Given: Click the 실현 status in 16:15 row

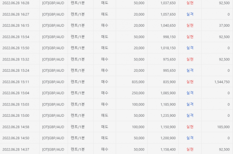Looking at the screenshot, I should [x=190, y=25].
